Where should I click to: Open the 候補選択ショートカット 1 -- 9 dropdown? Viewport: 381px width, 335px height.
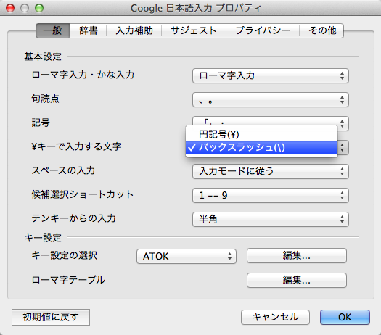pos(271,196)
